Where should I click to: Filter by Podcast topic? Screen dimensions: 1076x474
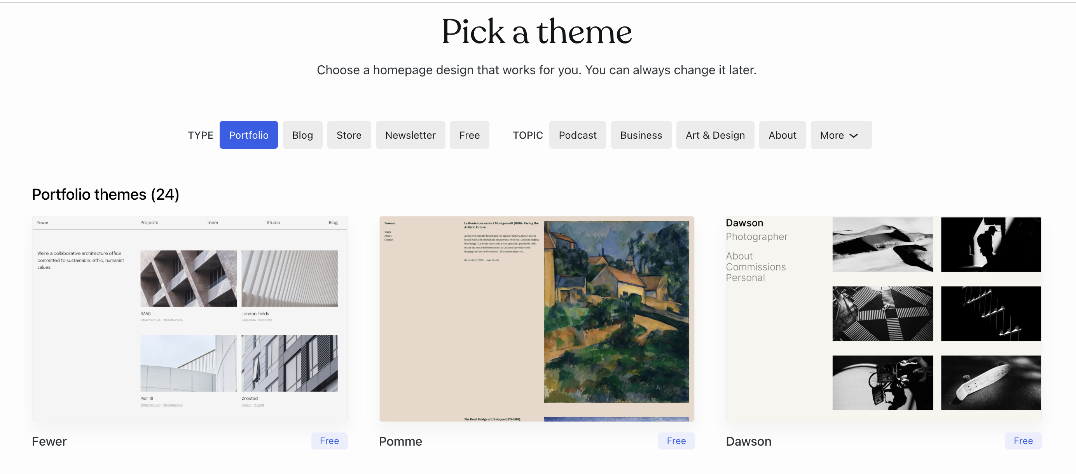pos(577,135)
